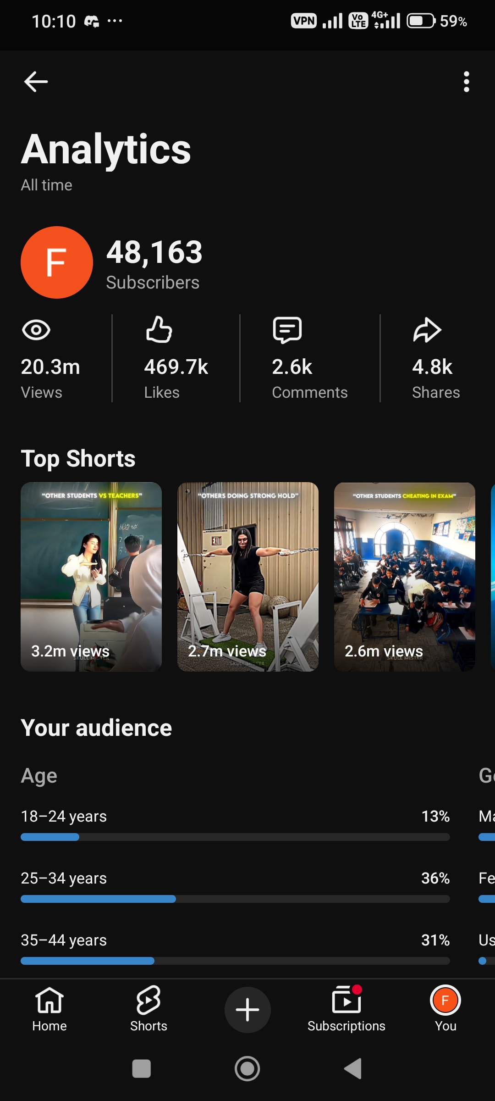Tap the orange F channel avatar
The image size is (495, 1101).
[x=57, y=262]
